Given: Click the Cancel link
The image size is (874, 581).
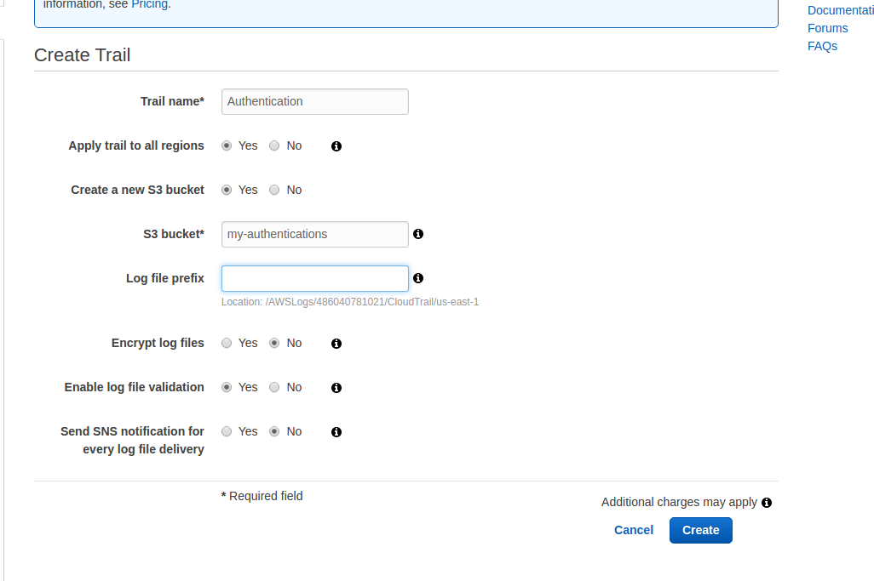Looking at the screenshot, I should 634,530.
